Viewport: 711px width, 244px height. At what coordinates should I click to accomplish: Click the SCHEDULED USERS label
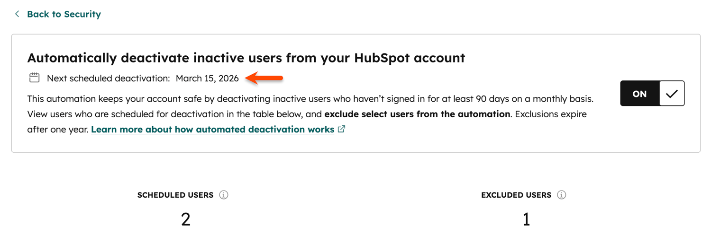click(175, 195)
